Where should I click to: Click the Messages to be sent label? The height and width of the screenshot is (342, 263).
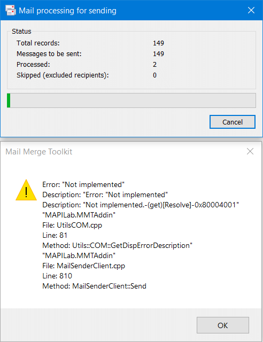point(49,53)
